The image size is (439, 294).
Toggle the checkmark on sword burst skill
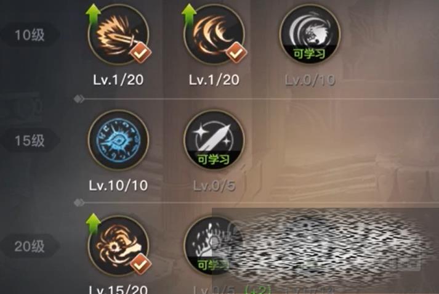(140, 52)
